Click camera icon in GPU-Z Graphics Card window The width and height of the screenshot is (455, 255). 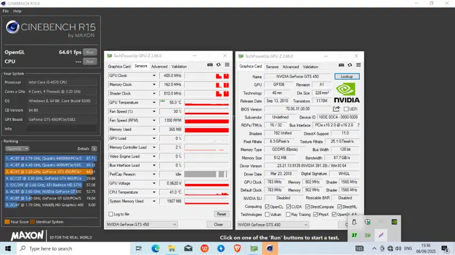pos(342,65)
